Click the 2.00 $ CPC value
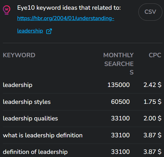Screen dimensions: 164x157 pyautogui.click(x=152, y=118)
